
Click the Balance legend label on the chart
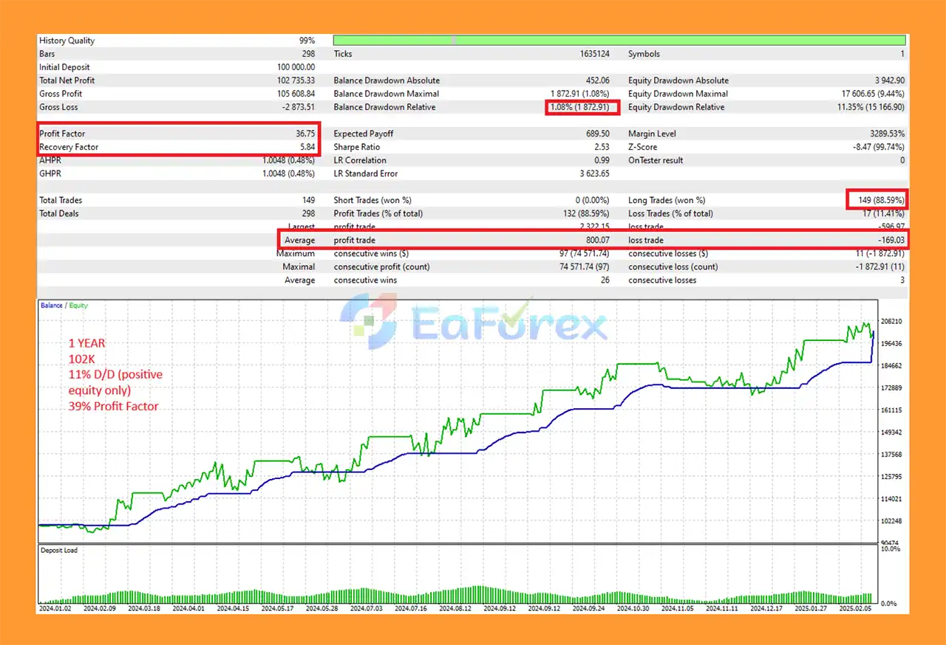pos(51,306)
